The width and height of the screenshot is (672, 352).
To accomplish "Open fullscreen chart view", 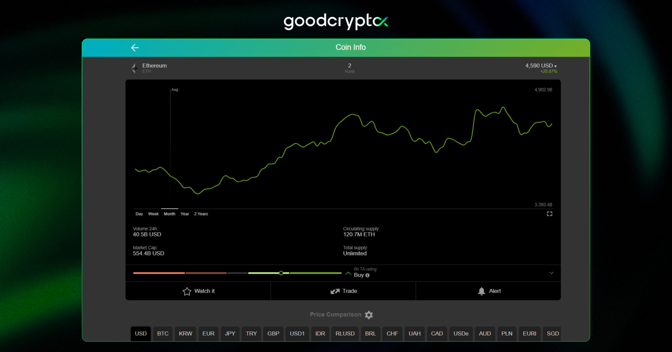I will pyautogui.click(x=549, y=213).
